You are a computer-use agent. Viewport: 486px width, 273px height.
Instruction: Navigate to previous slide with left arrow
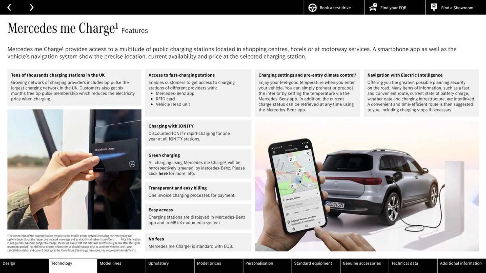pos(9,7)
